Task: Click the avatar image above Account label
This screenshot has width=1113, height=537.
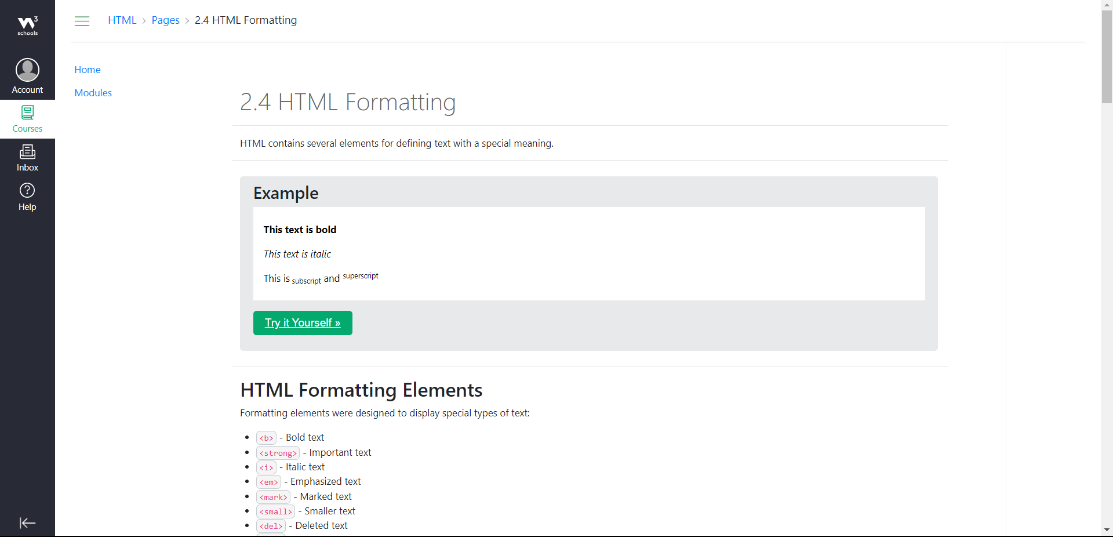Action: 27,69
